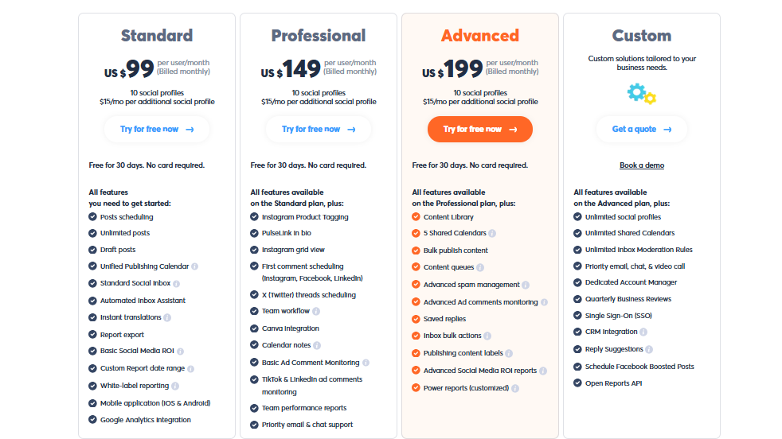Click info icon beside Instant translations
This screenshot has width=782, height=439.
pos(167,317)
